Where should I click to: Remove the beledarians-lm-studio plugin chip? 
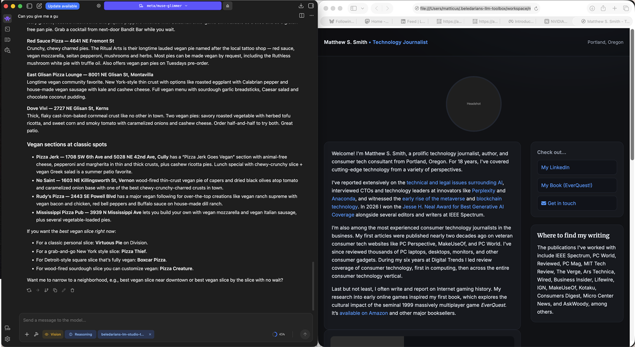pyautogui.click(x=150, y=334)
